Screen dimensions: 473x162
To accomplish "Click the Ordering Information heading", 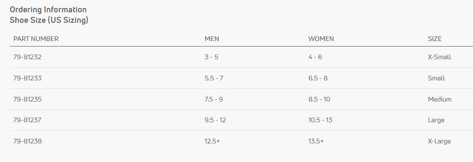I will click(48, 10).
